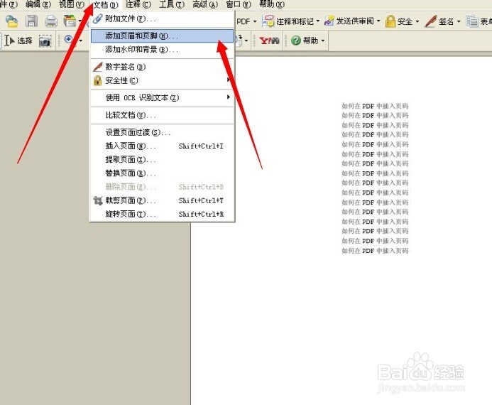Click the paperclip icon beside 附加文件
This screenshot has height=405, width=492.
(x=97, y=18)
